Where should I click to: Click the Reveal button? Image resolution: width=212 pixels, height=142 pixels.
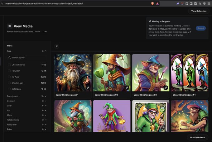tap(201, 28)
